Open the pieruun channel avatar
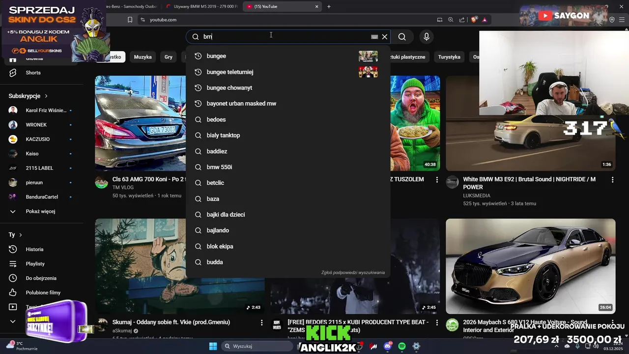 [13, 182]
